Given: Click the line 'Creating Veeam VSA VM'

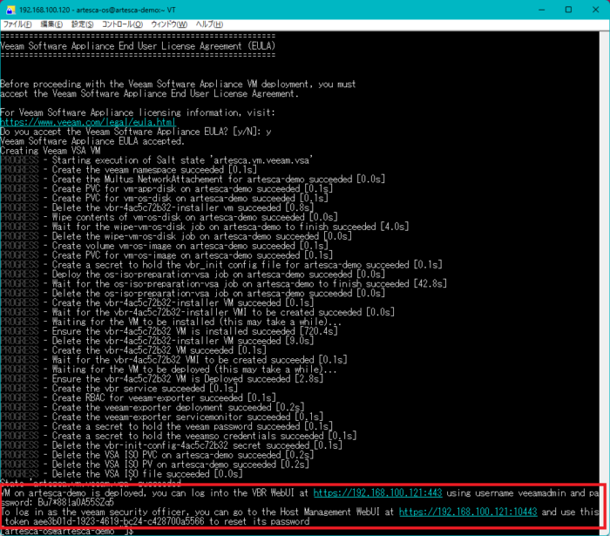Looking at the screenshot, I should click(51, 151).
